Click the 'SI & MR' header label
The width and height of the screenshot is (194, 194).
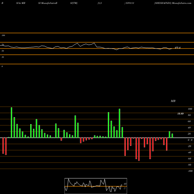[x=21, y=3]
